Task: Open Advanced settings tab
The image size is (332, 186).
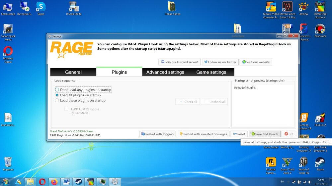Action: (165, 72)
